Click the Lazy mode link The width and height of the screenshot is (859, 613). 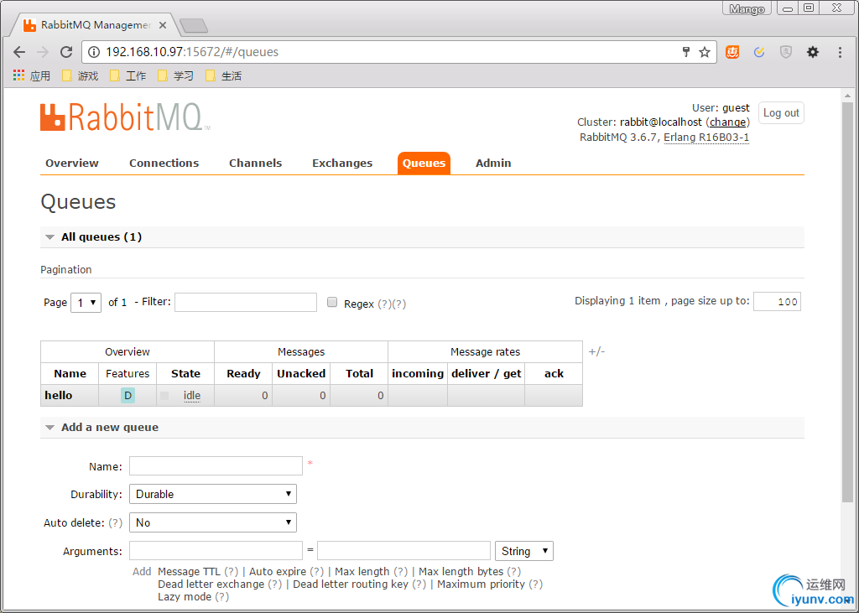[x=185, y=596]
